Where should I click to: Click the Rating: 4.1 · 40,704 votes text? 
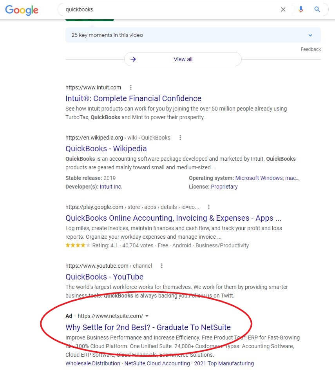pos(123,245)
